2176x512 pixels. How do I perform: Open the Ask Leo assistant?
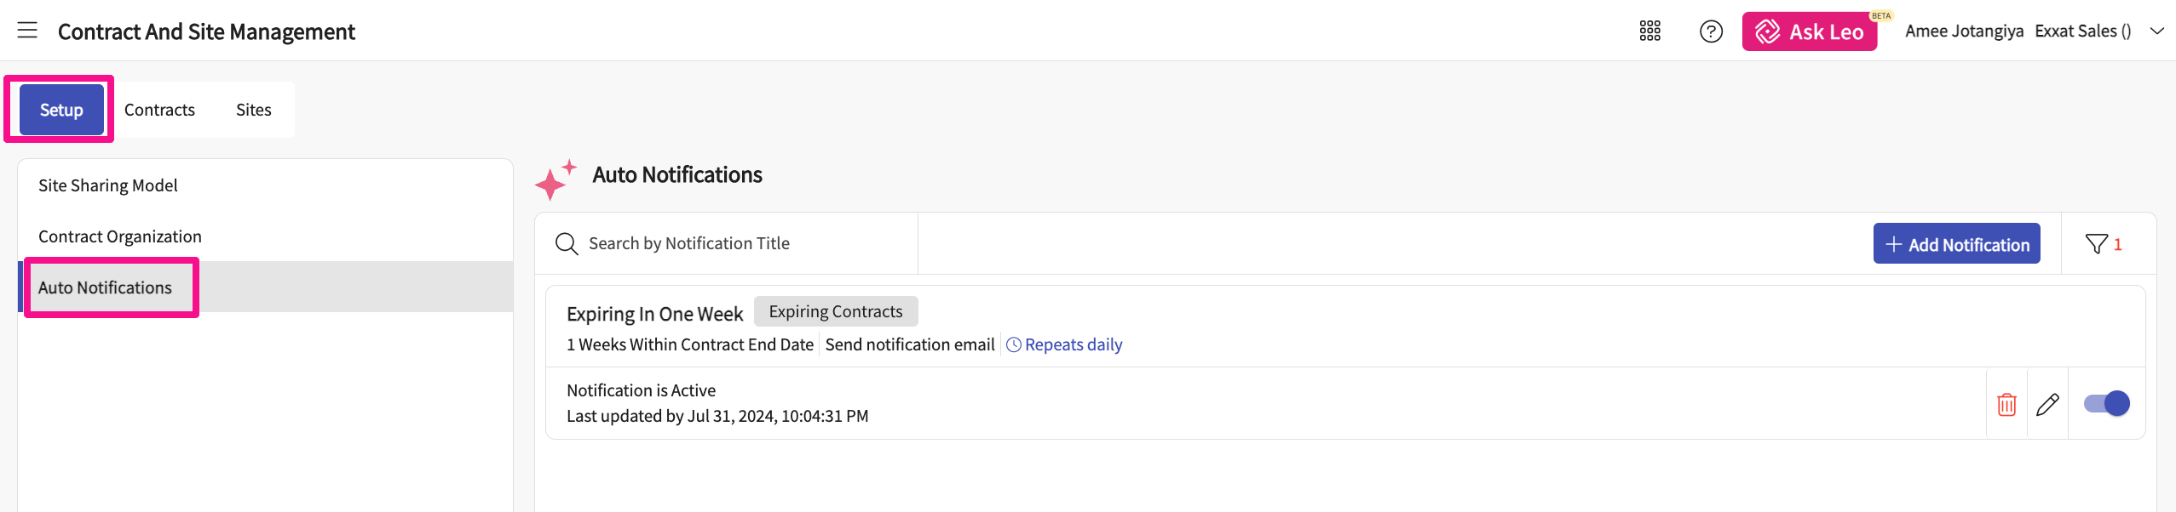click(x=1809, y=31)
